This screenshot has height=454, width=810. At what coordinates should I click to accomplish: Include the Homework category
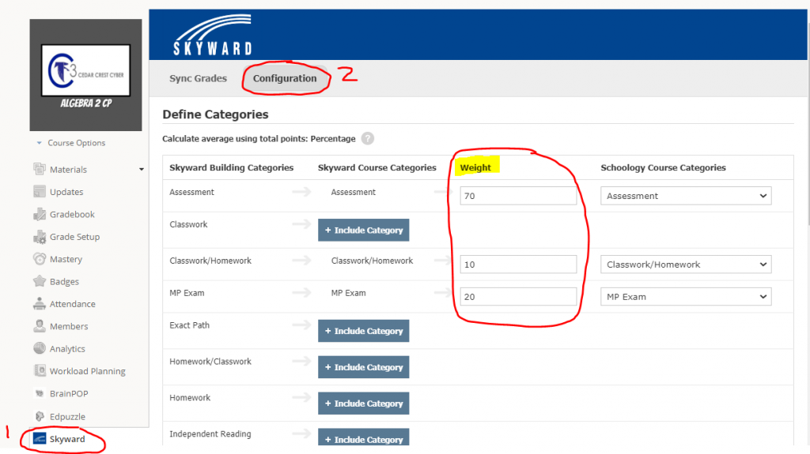pyautogui.click(x=364, y=403)
